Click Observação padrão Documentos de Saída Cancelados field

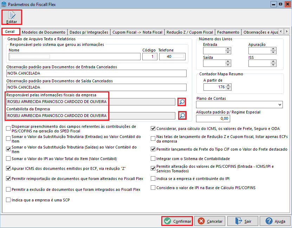96,87
